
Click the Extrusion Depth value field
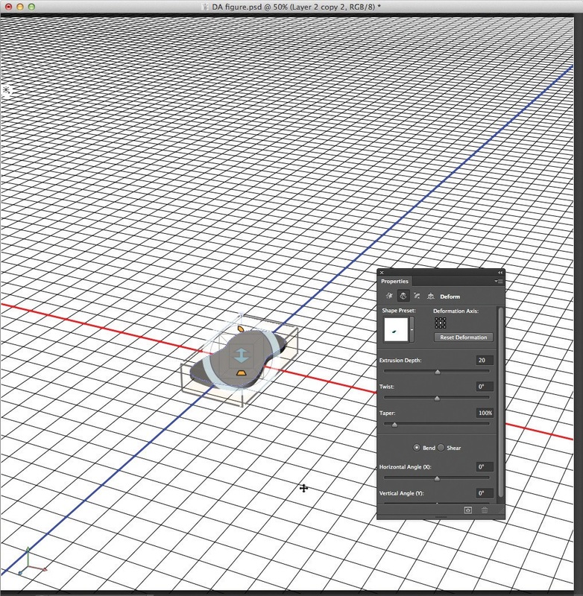485,360
